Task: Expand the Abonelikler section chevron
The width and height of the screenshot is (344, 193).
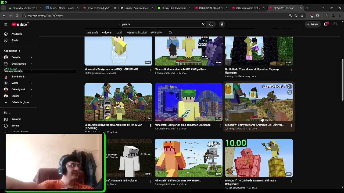Action: point(19,51)
